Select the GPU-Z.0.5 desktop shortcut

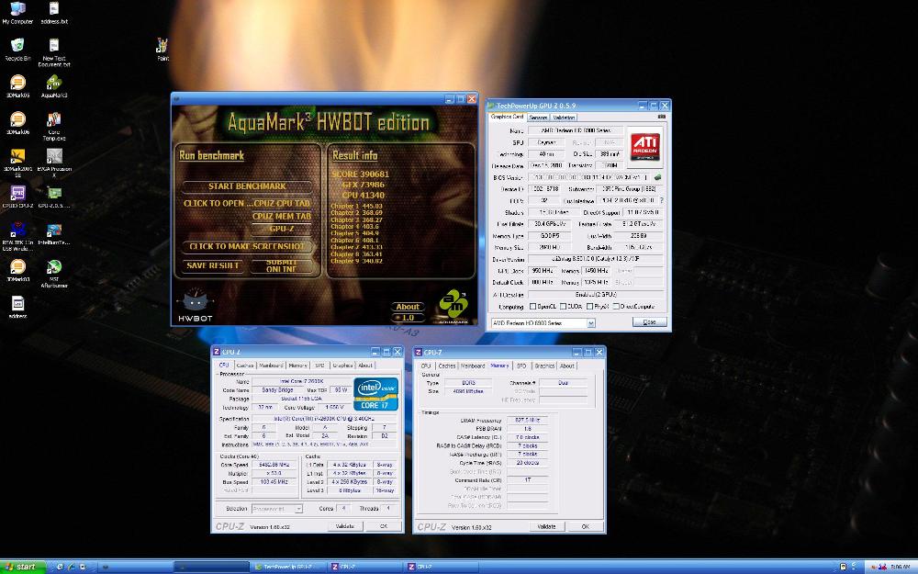coord(54,197)
